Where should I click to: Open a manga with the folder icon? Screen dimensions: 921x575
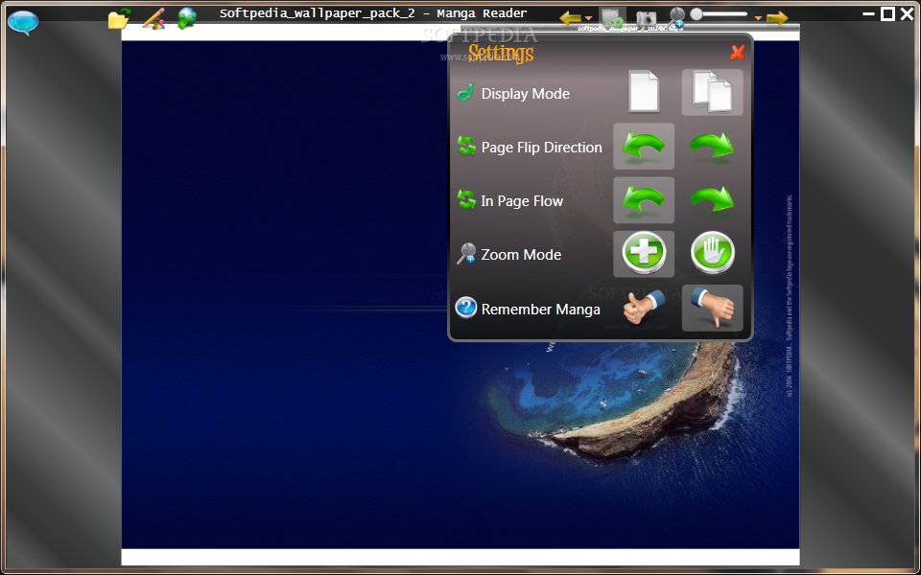click(x=119, y=19)
